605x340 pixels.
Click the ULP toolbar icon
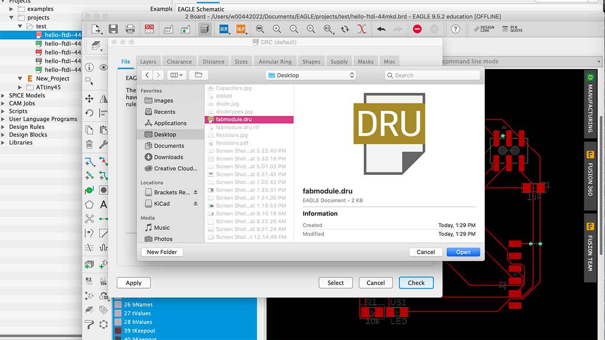click(241, 29)
